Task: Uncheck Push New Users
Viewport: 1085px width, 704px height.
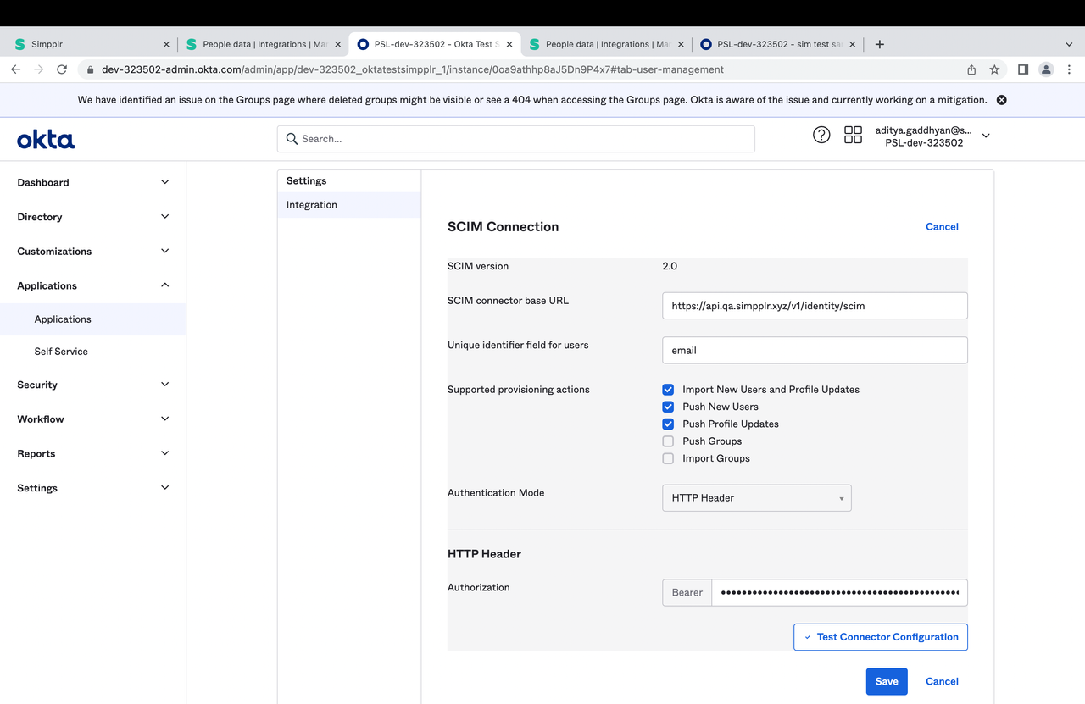Action: 668,407
